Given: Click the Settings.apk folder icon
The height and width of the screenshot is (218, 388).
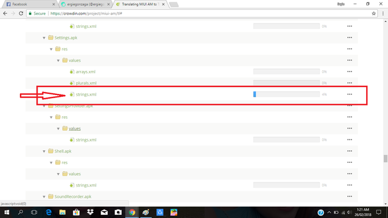Looking at the screenshot, I should point(51,38).
